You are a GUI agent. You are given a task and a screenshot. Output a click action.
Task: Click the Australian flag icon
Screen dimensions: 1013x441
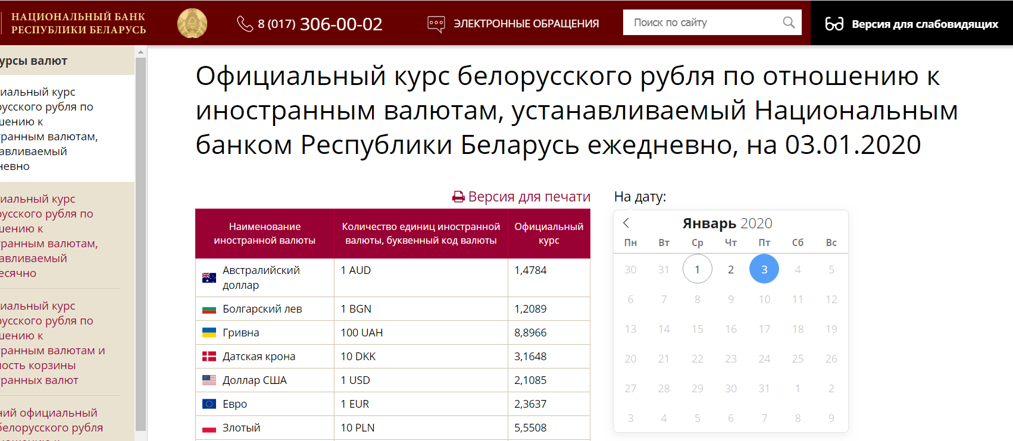[x=209, y=278]
